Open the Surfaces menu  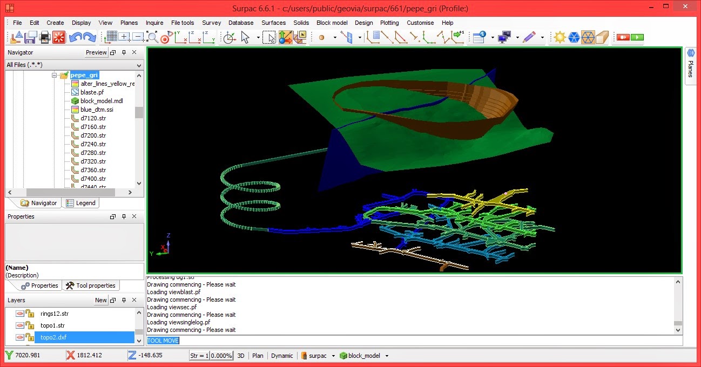[274, 23]
